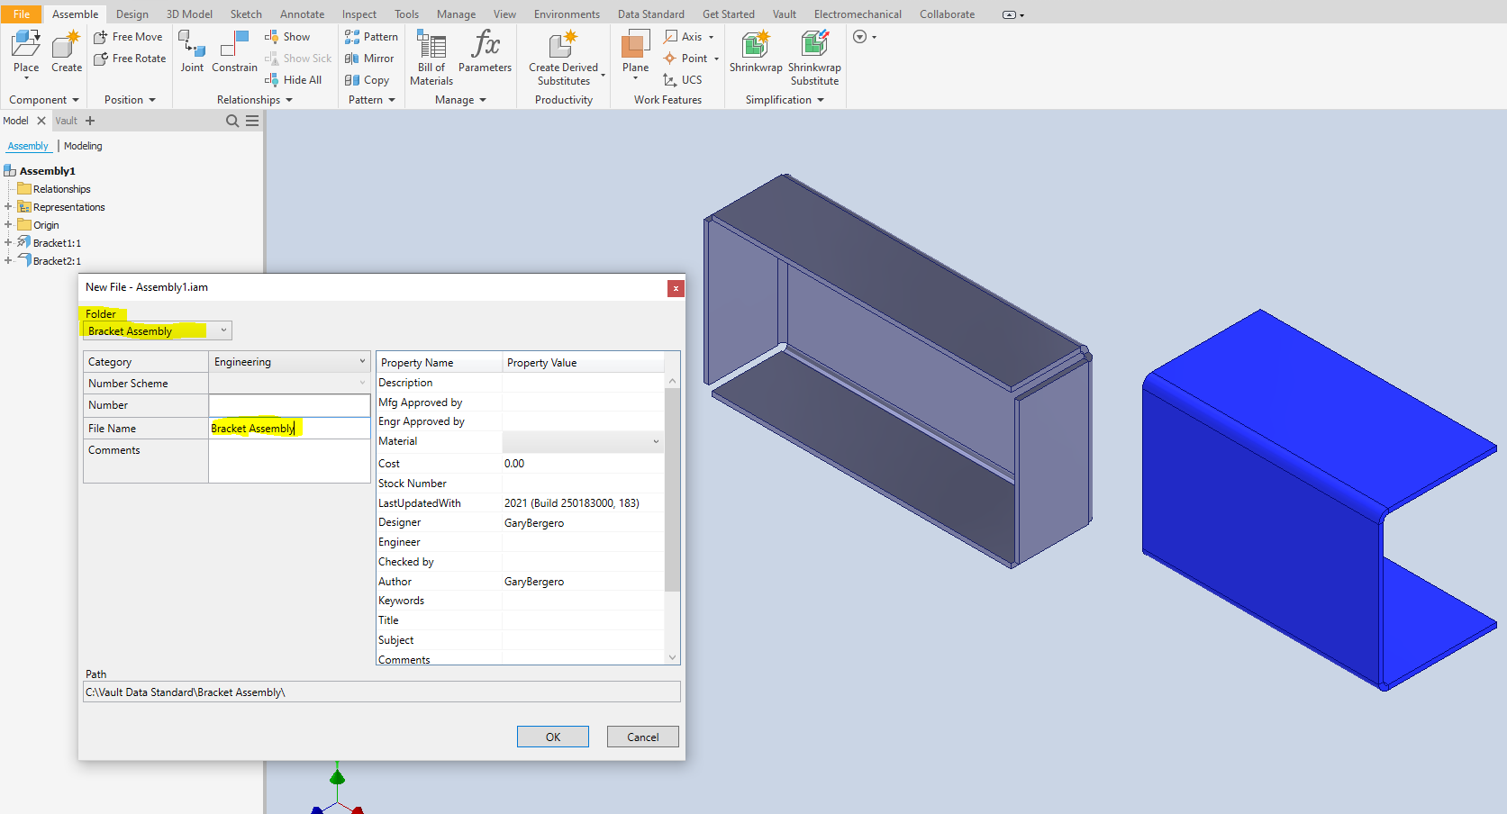Screen dimensions: 1507x814
Task: Open the Environments ribbon tab
Action: 567,14
